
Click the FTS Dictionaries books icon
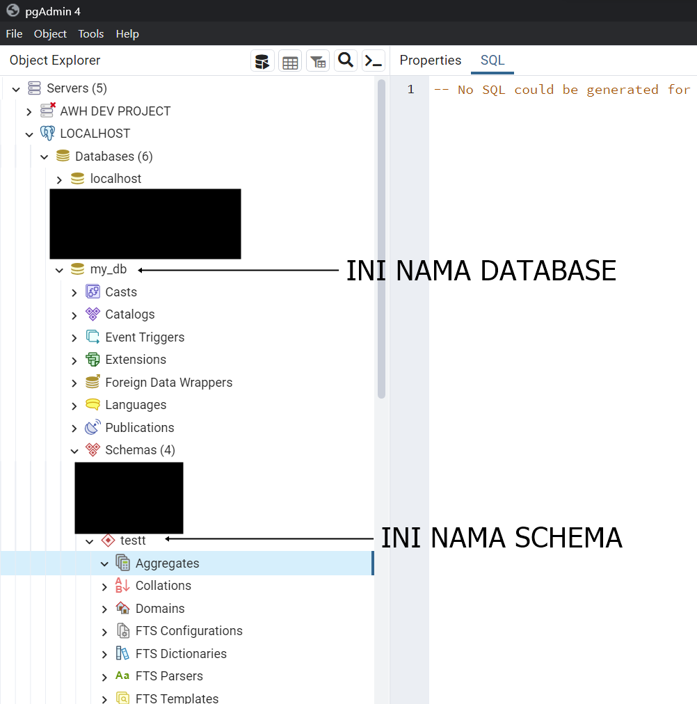122,653
